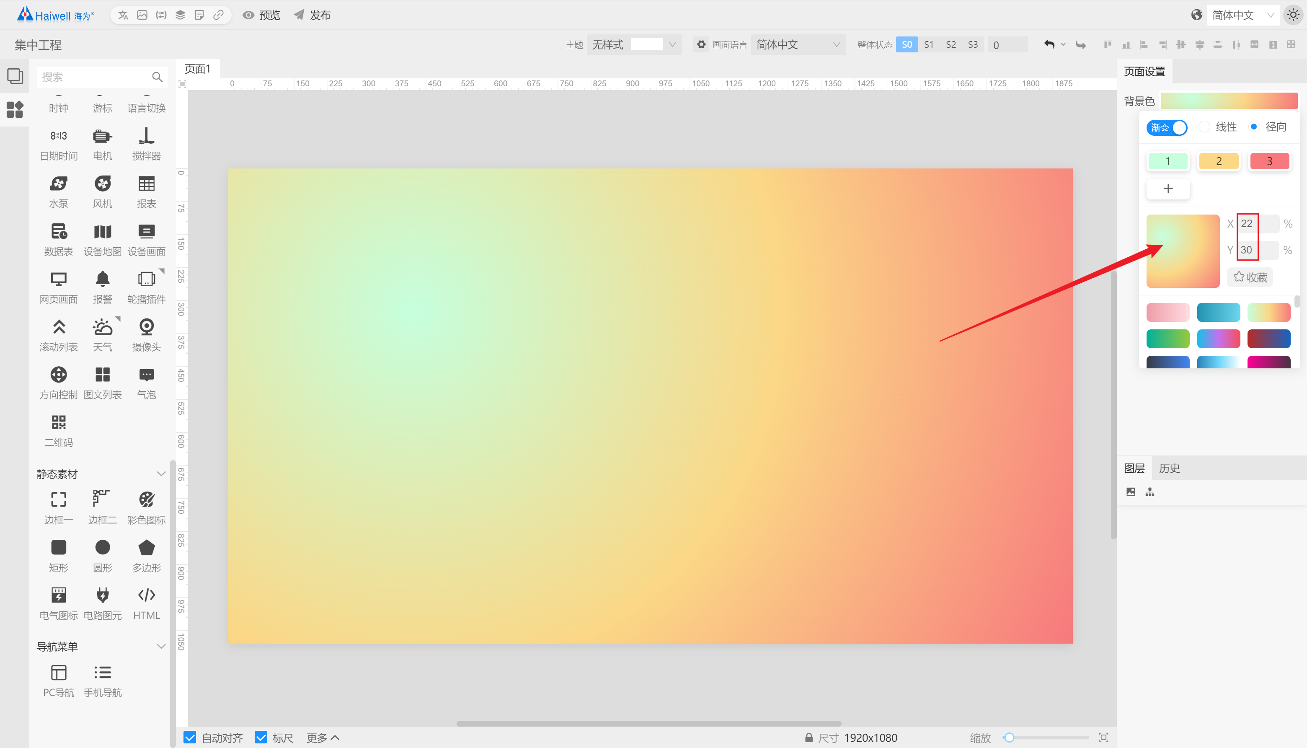
Task: Open the undo history dropdown arrow
Action: [x=1063, y=45]
